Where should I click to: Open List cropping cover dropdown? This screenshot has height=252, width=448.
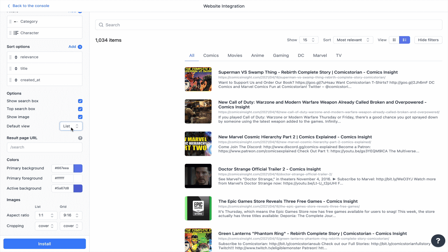point(46,226)
